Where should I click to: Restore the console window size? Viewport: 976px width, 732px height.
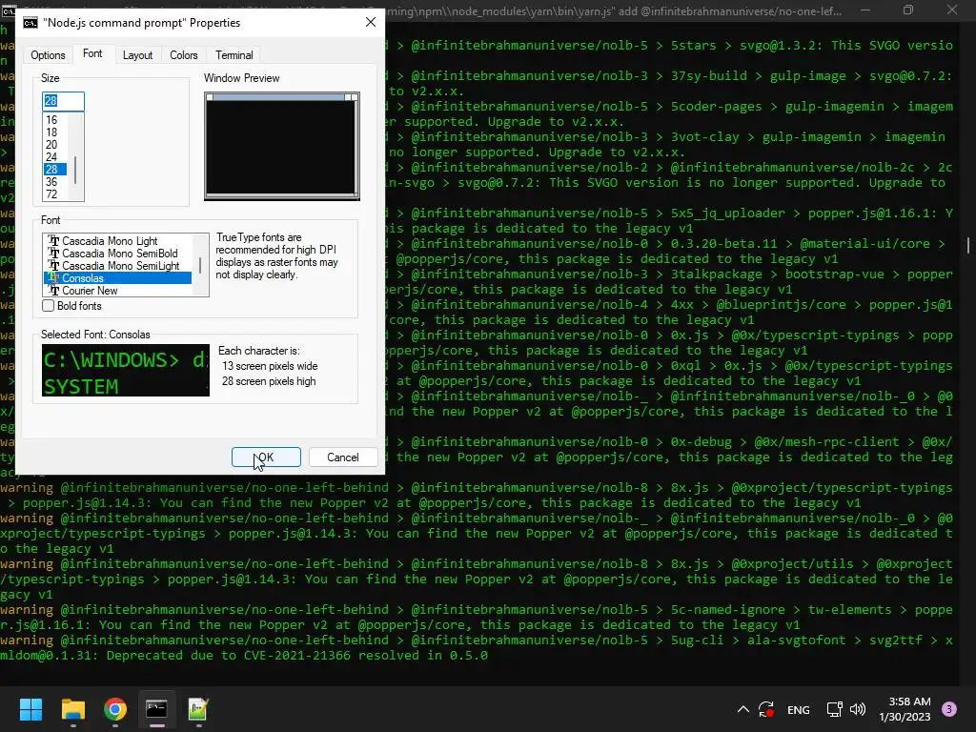[x=908, y=10]
